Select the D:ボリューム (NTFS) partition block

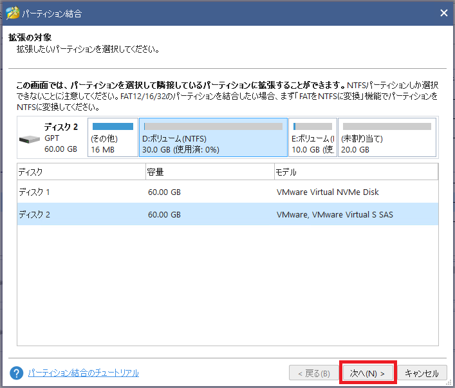coord(213,137)
